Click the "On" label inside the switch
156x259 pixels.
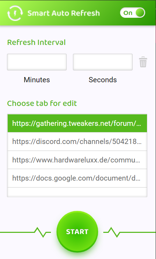(x=128, y=13)
